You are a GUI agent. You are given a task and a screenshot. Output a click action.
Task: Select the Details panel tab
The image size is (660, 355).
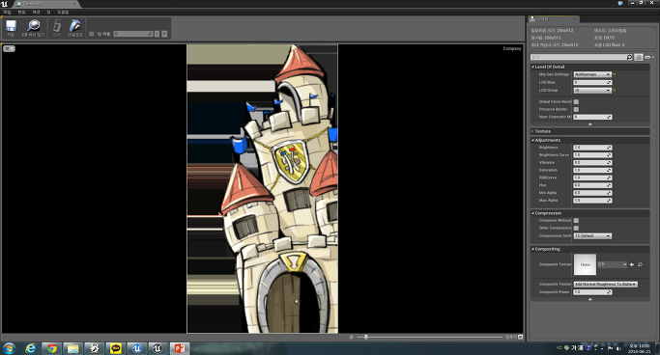(x=554, y=19)
